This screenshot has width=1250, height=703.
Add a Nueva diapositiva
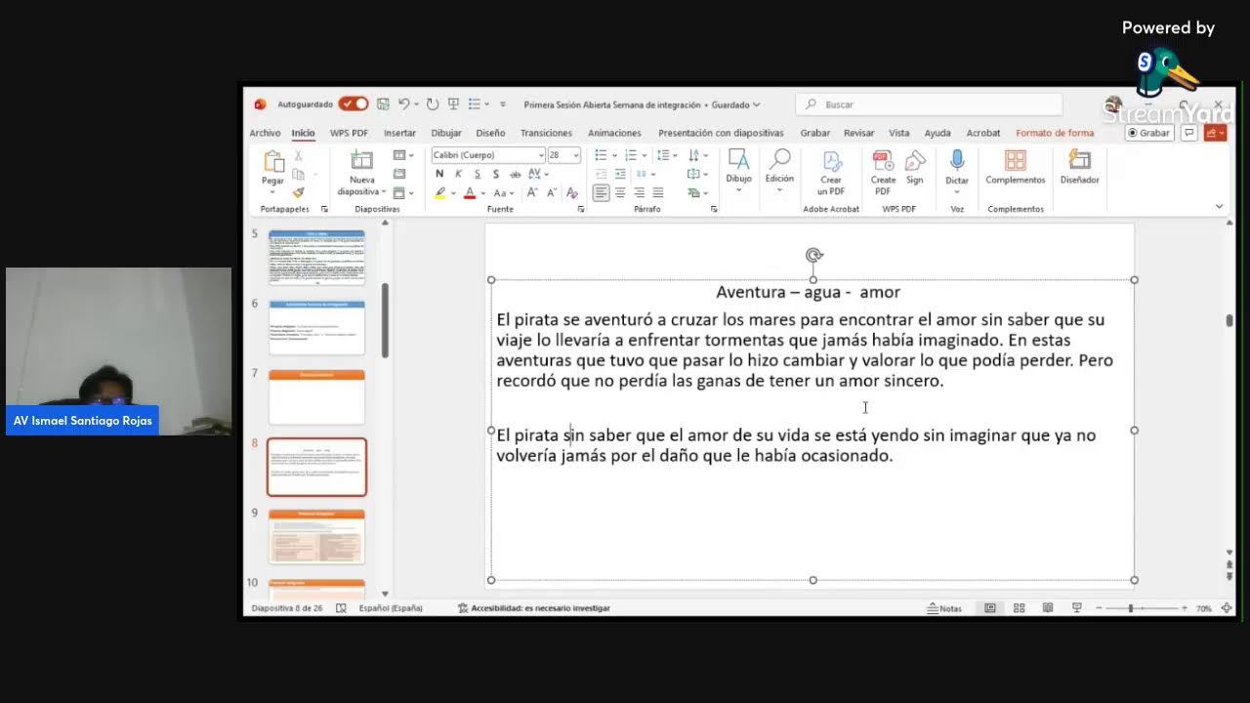(361, 173)
